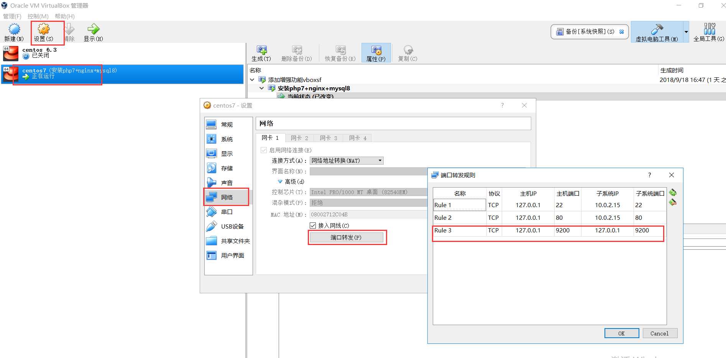Viewport: 726px width, 358px height.
Task: Click the MAC address input field
Action: [x=368, y=214]
